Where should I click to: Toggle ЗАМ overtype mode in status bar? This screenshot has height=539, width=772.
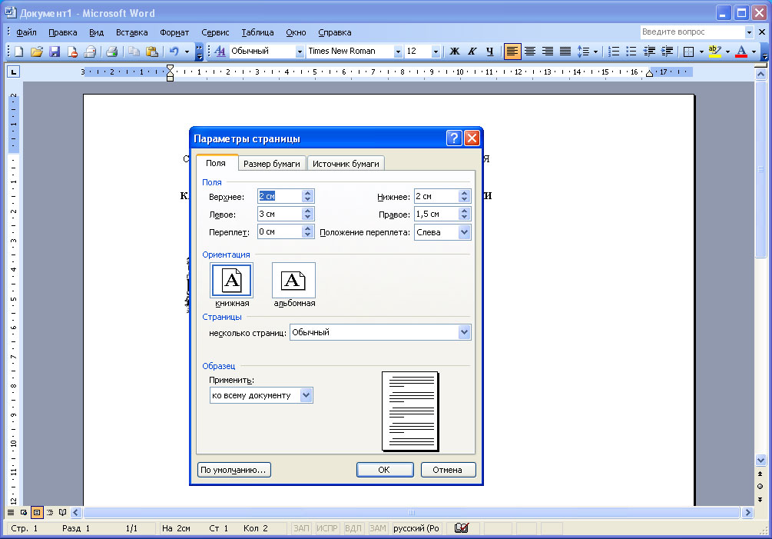[378, 528]
